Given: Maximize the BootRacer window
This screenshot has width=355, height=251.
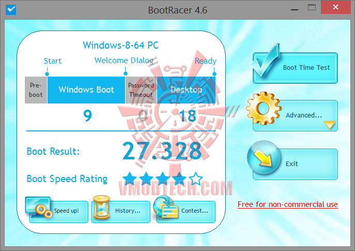Looking at the screenshot, I should 312,7.
